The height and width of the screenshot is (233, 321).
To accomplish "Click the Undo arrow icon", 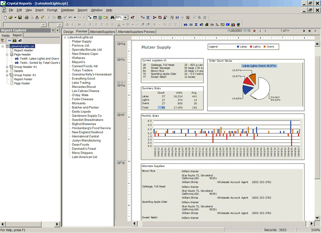I will coord(70,18).
